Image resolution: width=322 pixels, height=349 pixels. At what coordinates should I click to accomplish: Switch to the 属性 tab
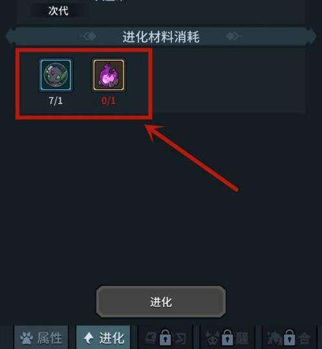tap(41, 337)
